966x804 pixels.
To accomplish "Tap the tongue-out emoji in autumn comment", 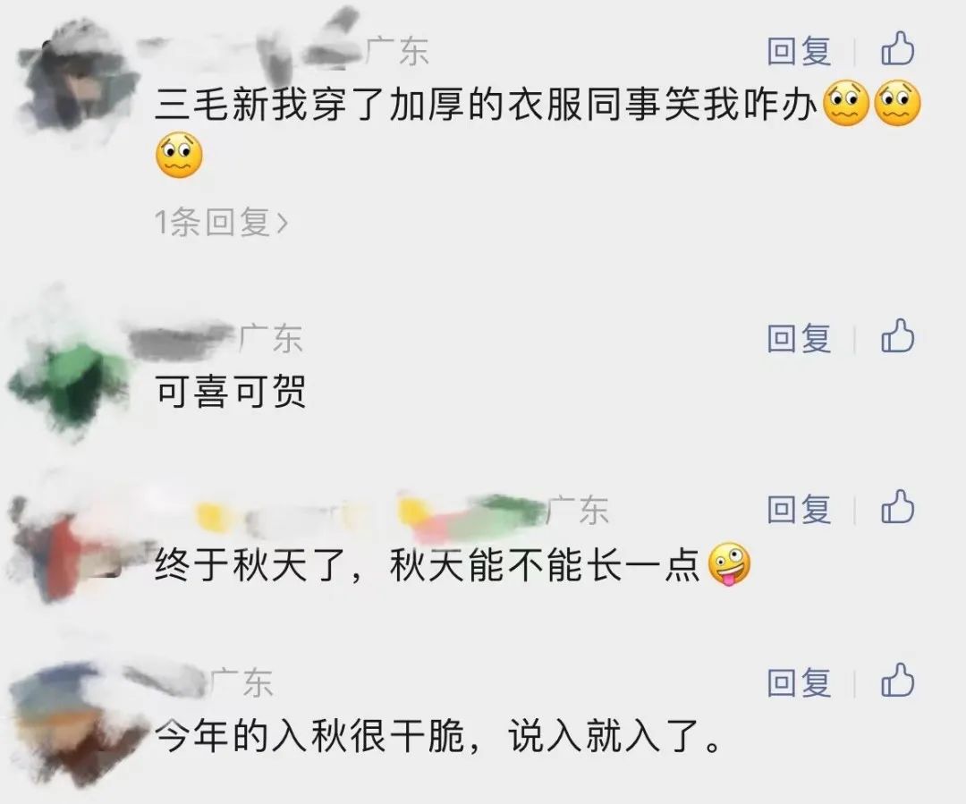I will [x=730, y=564].
